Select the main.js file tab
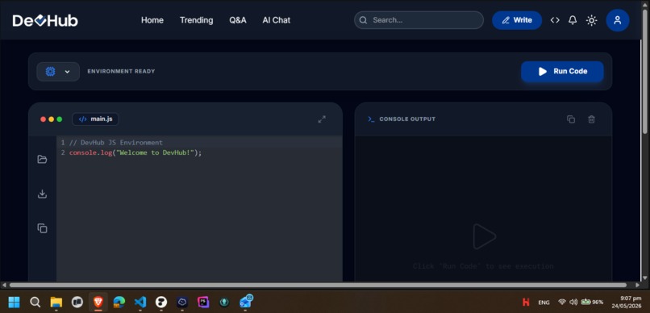The height and width of the screenshot is (313, 650). coord(95,119)
